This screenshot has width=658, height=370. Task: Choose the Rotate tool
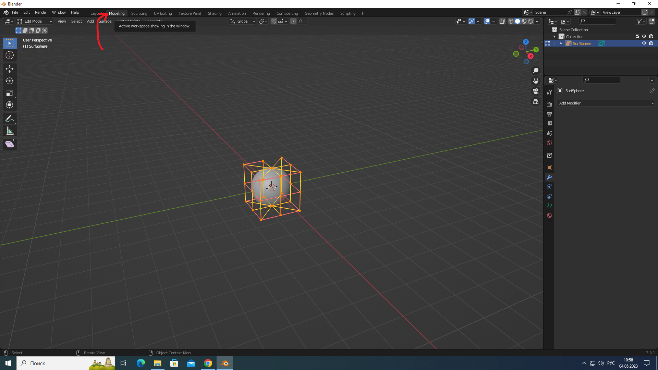[10, 81]
